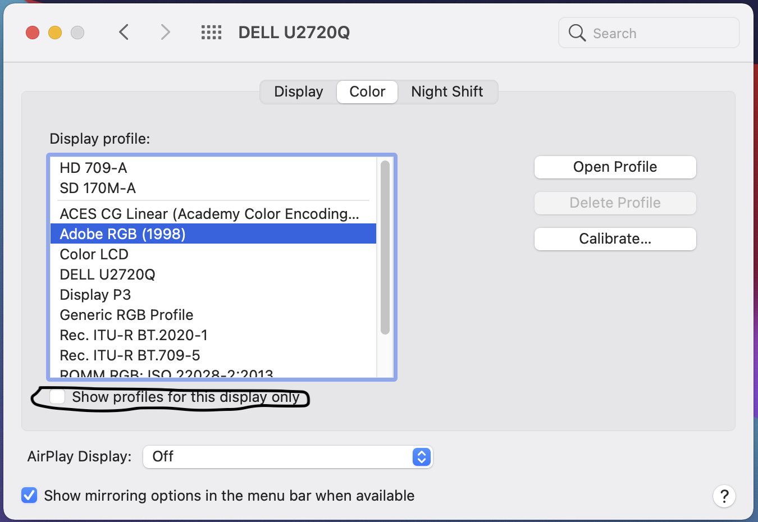Choose the Color LCD profile
This screenshot has height=522, width=758.
(213, 254)
